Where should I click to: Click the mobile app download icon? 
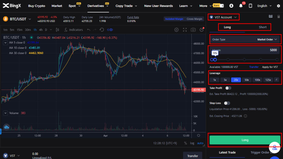[250, 6]
